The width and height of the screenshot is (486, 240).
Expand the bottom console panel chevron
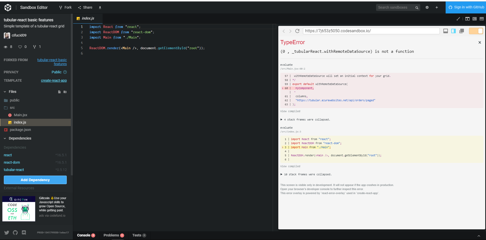coord(479,236)
